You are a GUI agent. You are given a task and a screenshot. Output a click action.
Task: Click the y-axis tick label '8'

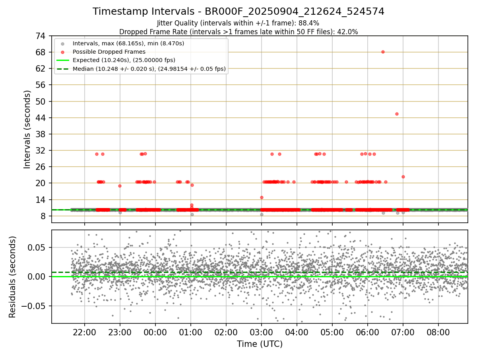pyautogui.click(x=43, y=216)
